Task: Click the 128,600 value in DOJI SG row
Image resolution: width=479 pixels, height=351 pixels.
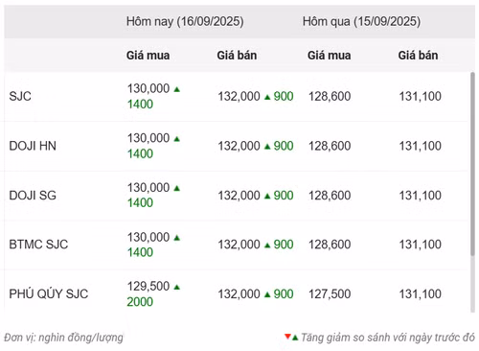Action: point(330,196)
